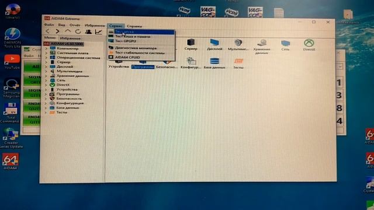
Task: Expand the Компьютер tree node
Action: (46, 48)
